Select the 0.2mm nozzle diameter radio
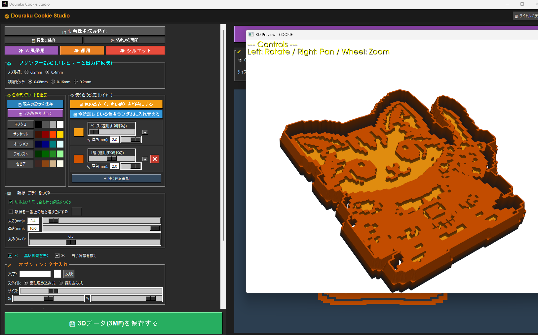The image size is (538, 335). [x=27, y=72]
